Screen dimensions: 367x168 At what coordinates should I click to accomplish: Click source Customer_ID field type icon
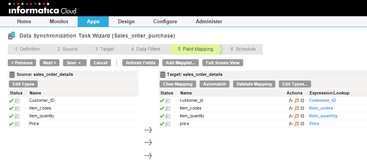(17, 101)
